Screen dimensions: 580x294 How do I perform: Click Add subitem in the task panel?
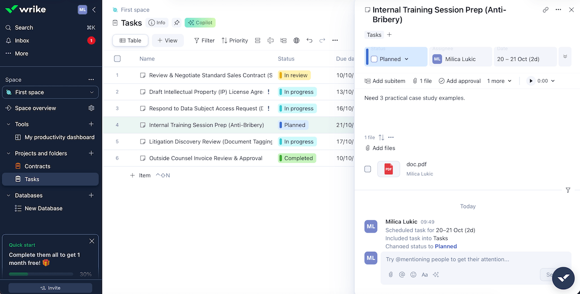385,81
